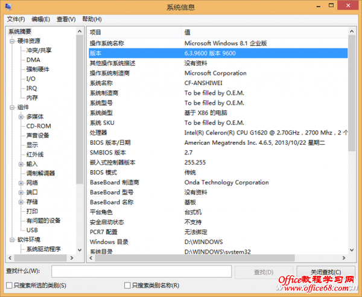Select the 安全启动状态 row
The image size is (362, 297).
[218, 222]
